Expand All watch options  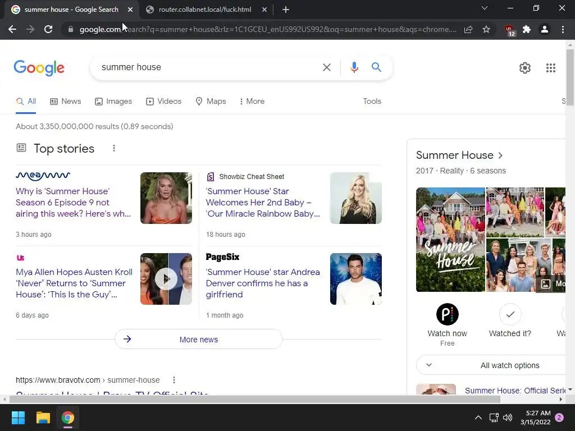pos(491,365)
